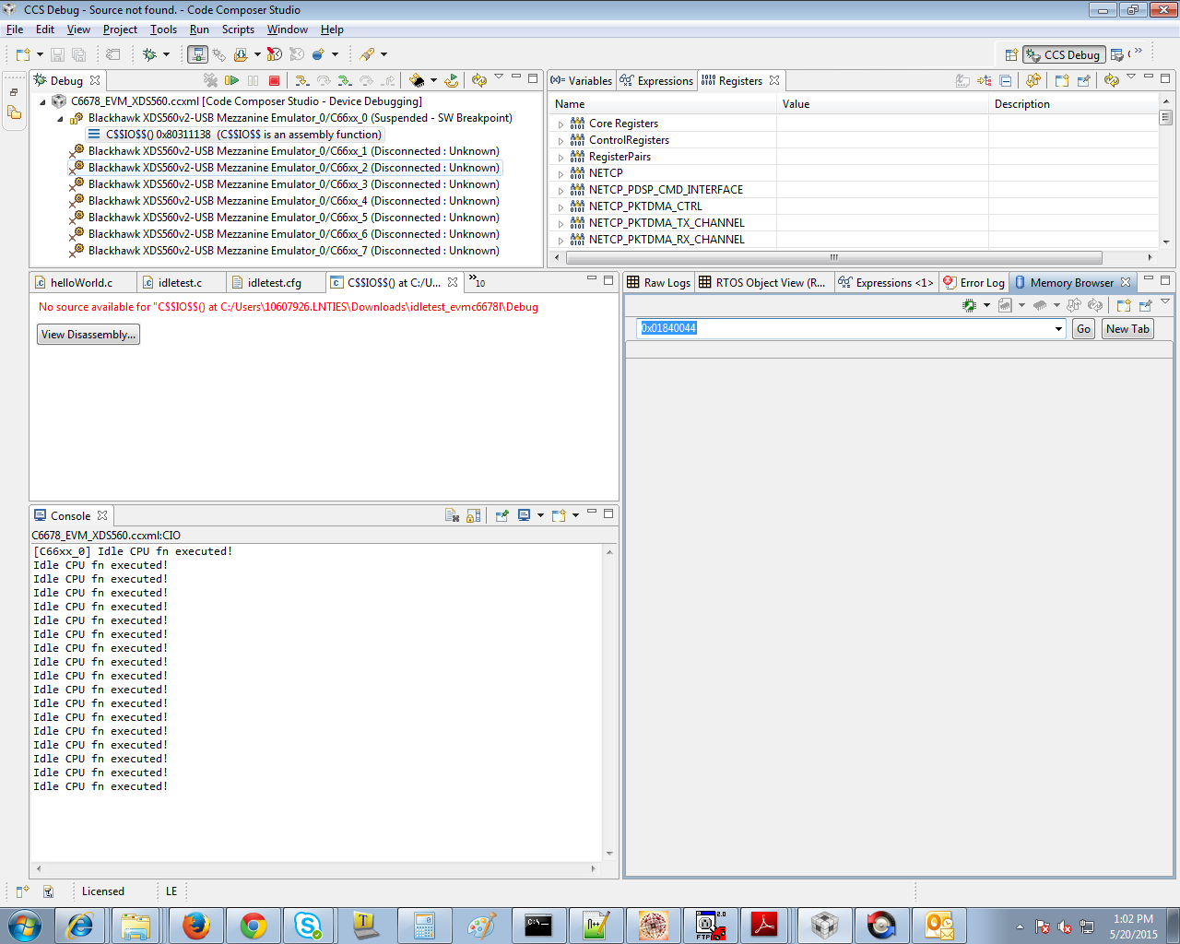Click Adobe Reader icon in taskbar
This screenshot has width=1180, height=944.
764,925
